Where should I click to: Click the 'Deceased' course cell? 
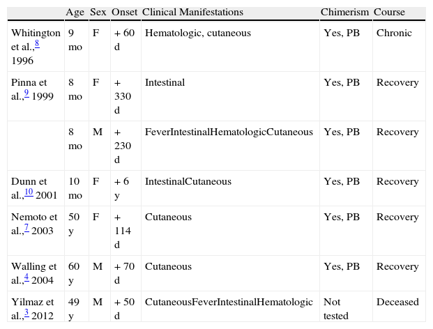click(397, 302)
